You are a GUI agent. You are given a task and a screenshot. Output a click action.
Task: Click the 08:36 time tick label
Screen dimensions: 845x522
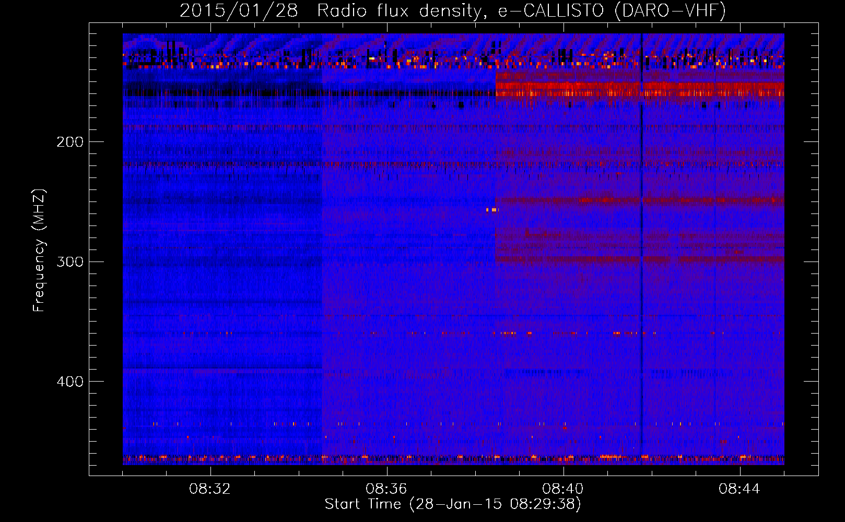click(386, 489)
